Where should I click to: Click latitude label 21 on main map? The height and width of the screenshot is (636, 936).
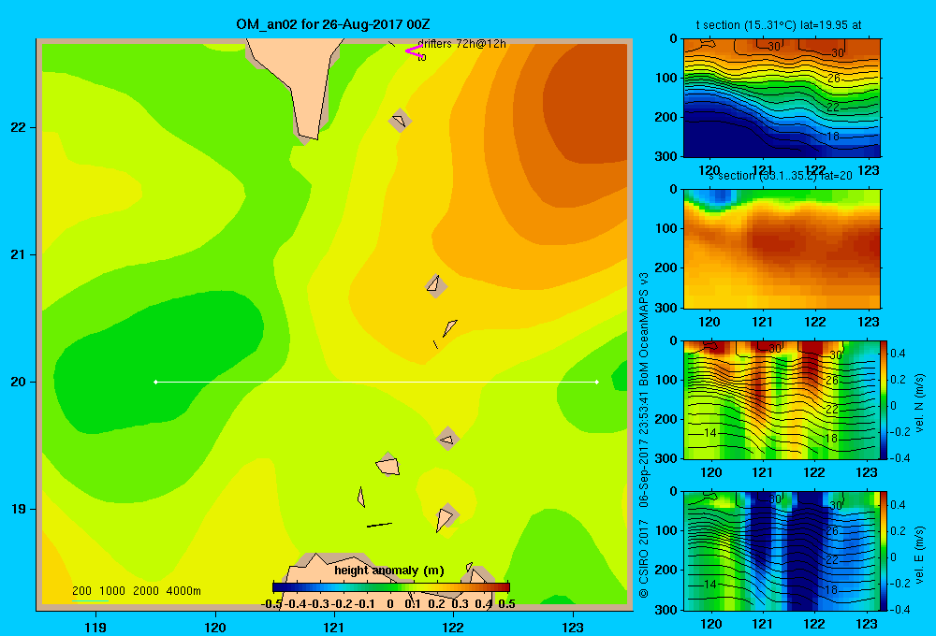pos(19,254)
